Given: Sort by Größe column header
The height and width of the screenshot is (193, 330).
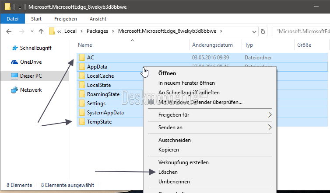Looking at the screenshot, I should click(304, 45).
